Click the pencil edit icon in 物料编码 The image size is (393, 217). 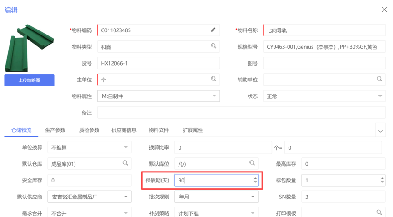coord(213,30)
